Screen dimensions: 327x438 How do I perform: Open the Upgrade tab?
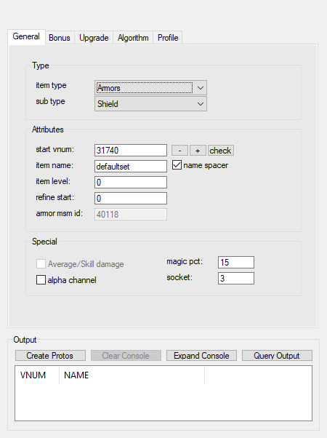click(94, 38)
